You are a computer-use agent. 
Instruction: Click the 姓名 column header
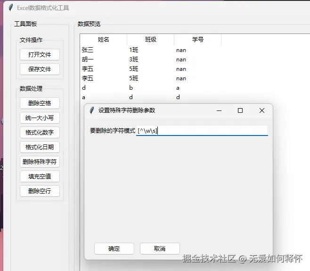pos(103,39)
